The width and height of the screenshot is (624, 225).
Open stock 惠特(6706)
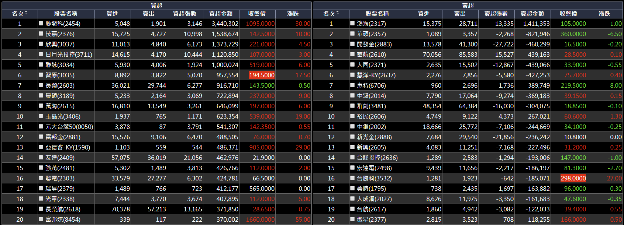coord(371,85)
